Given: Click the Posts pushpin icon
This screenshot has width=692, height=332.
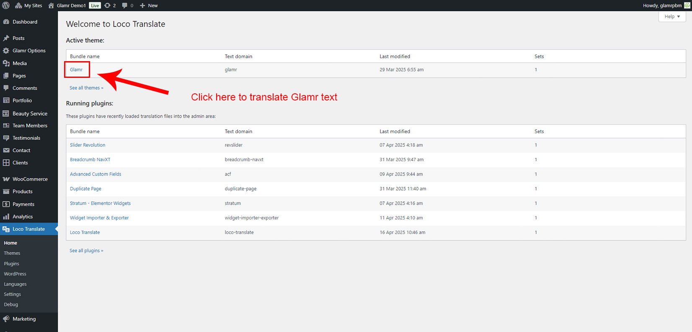Looking at the screenshot, I should [x=6, y=38].
